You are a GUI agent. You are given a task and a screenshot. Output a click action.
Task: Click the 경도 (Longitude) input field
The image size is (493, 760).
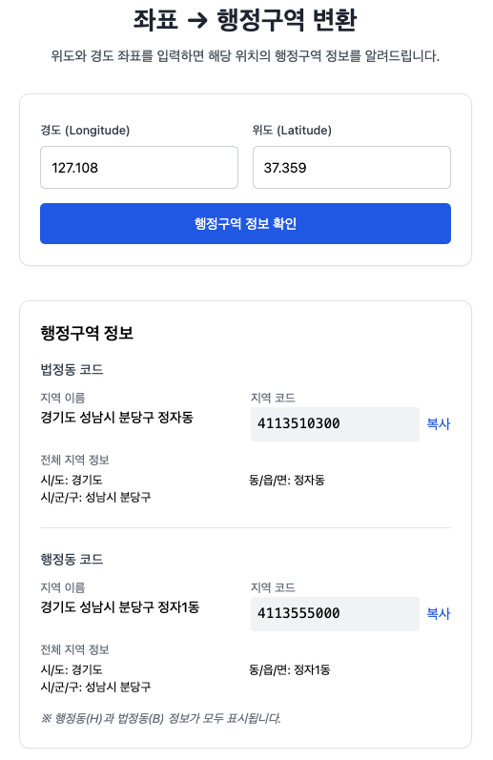pyautogui.click(x=138, y=167)
